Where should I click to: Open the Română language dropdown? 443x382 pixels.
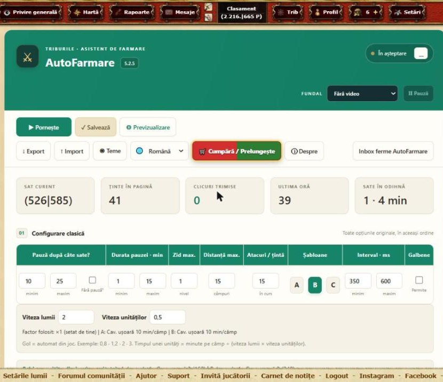[160, 151]
